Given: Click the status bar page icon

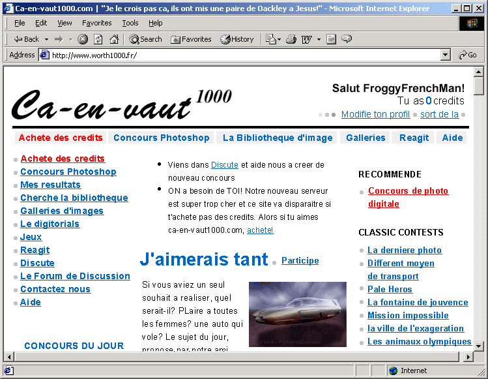Looking at the screenshot, I should point(8,371).
